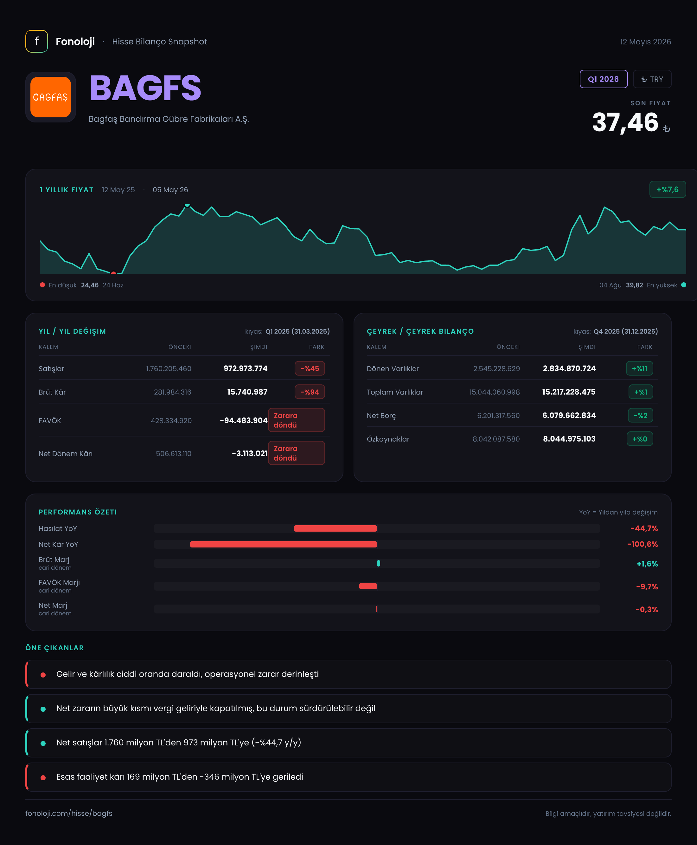The image size is (697, 845).
Task: Click the red bullet beside 'Esas faaliyet kârı'
Action: point(43,777)
